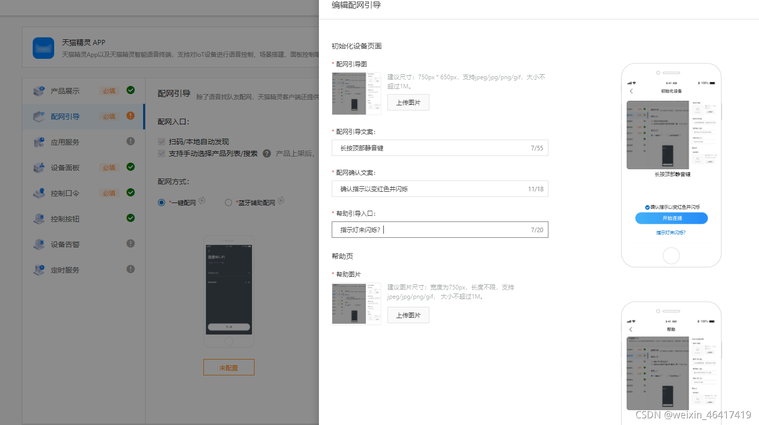Image resolution: width=759 pixels, height=425 pixels.
Task: Select the 一键配网 radio button
Action: click(162, 203)
